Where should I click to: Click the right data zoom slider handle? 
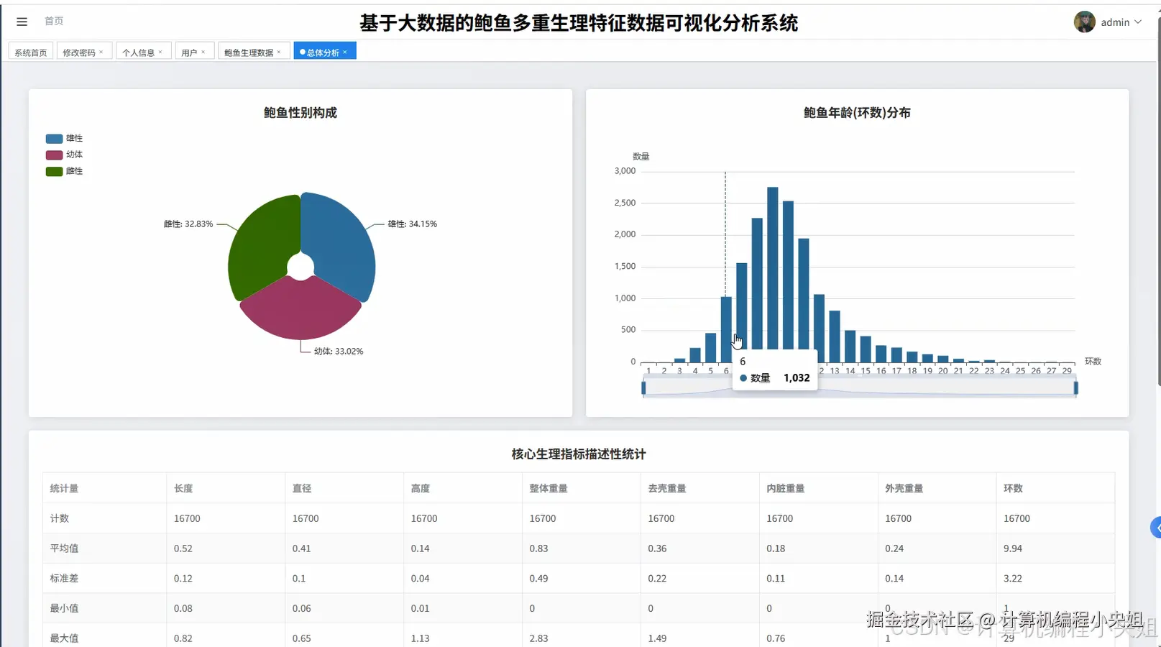(1076, 388)
